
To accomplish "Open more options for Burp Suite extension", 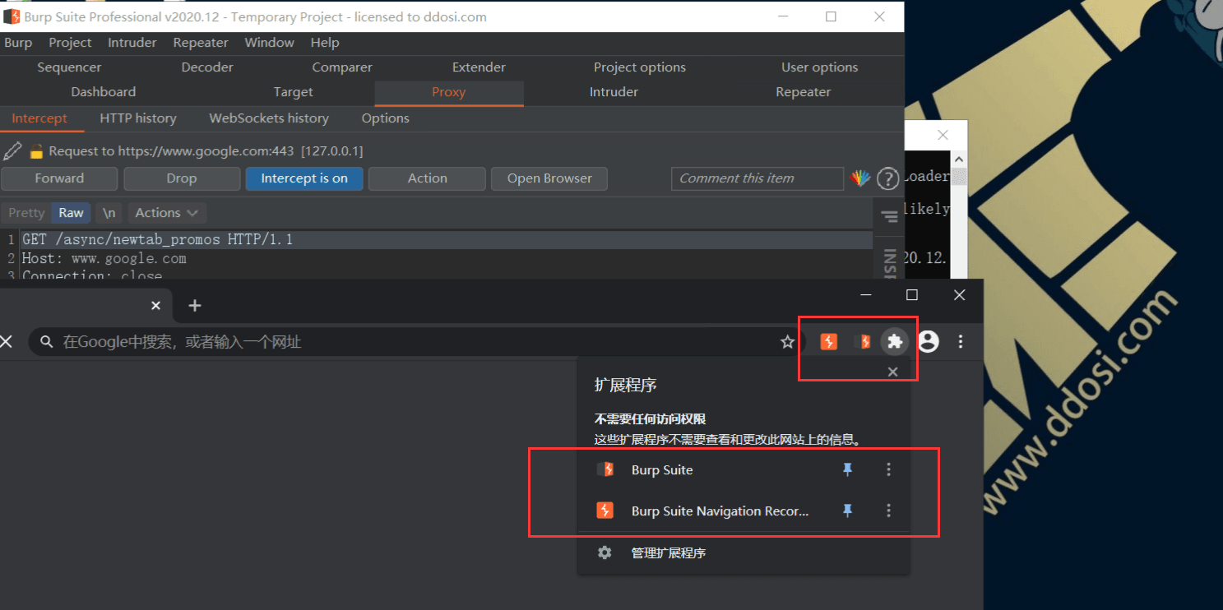I will (x=888, y=469).
